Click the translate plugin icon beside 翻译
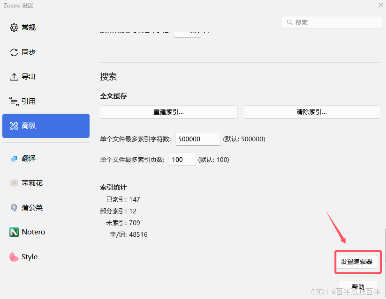386x299 pixels. tap(14, 159)
